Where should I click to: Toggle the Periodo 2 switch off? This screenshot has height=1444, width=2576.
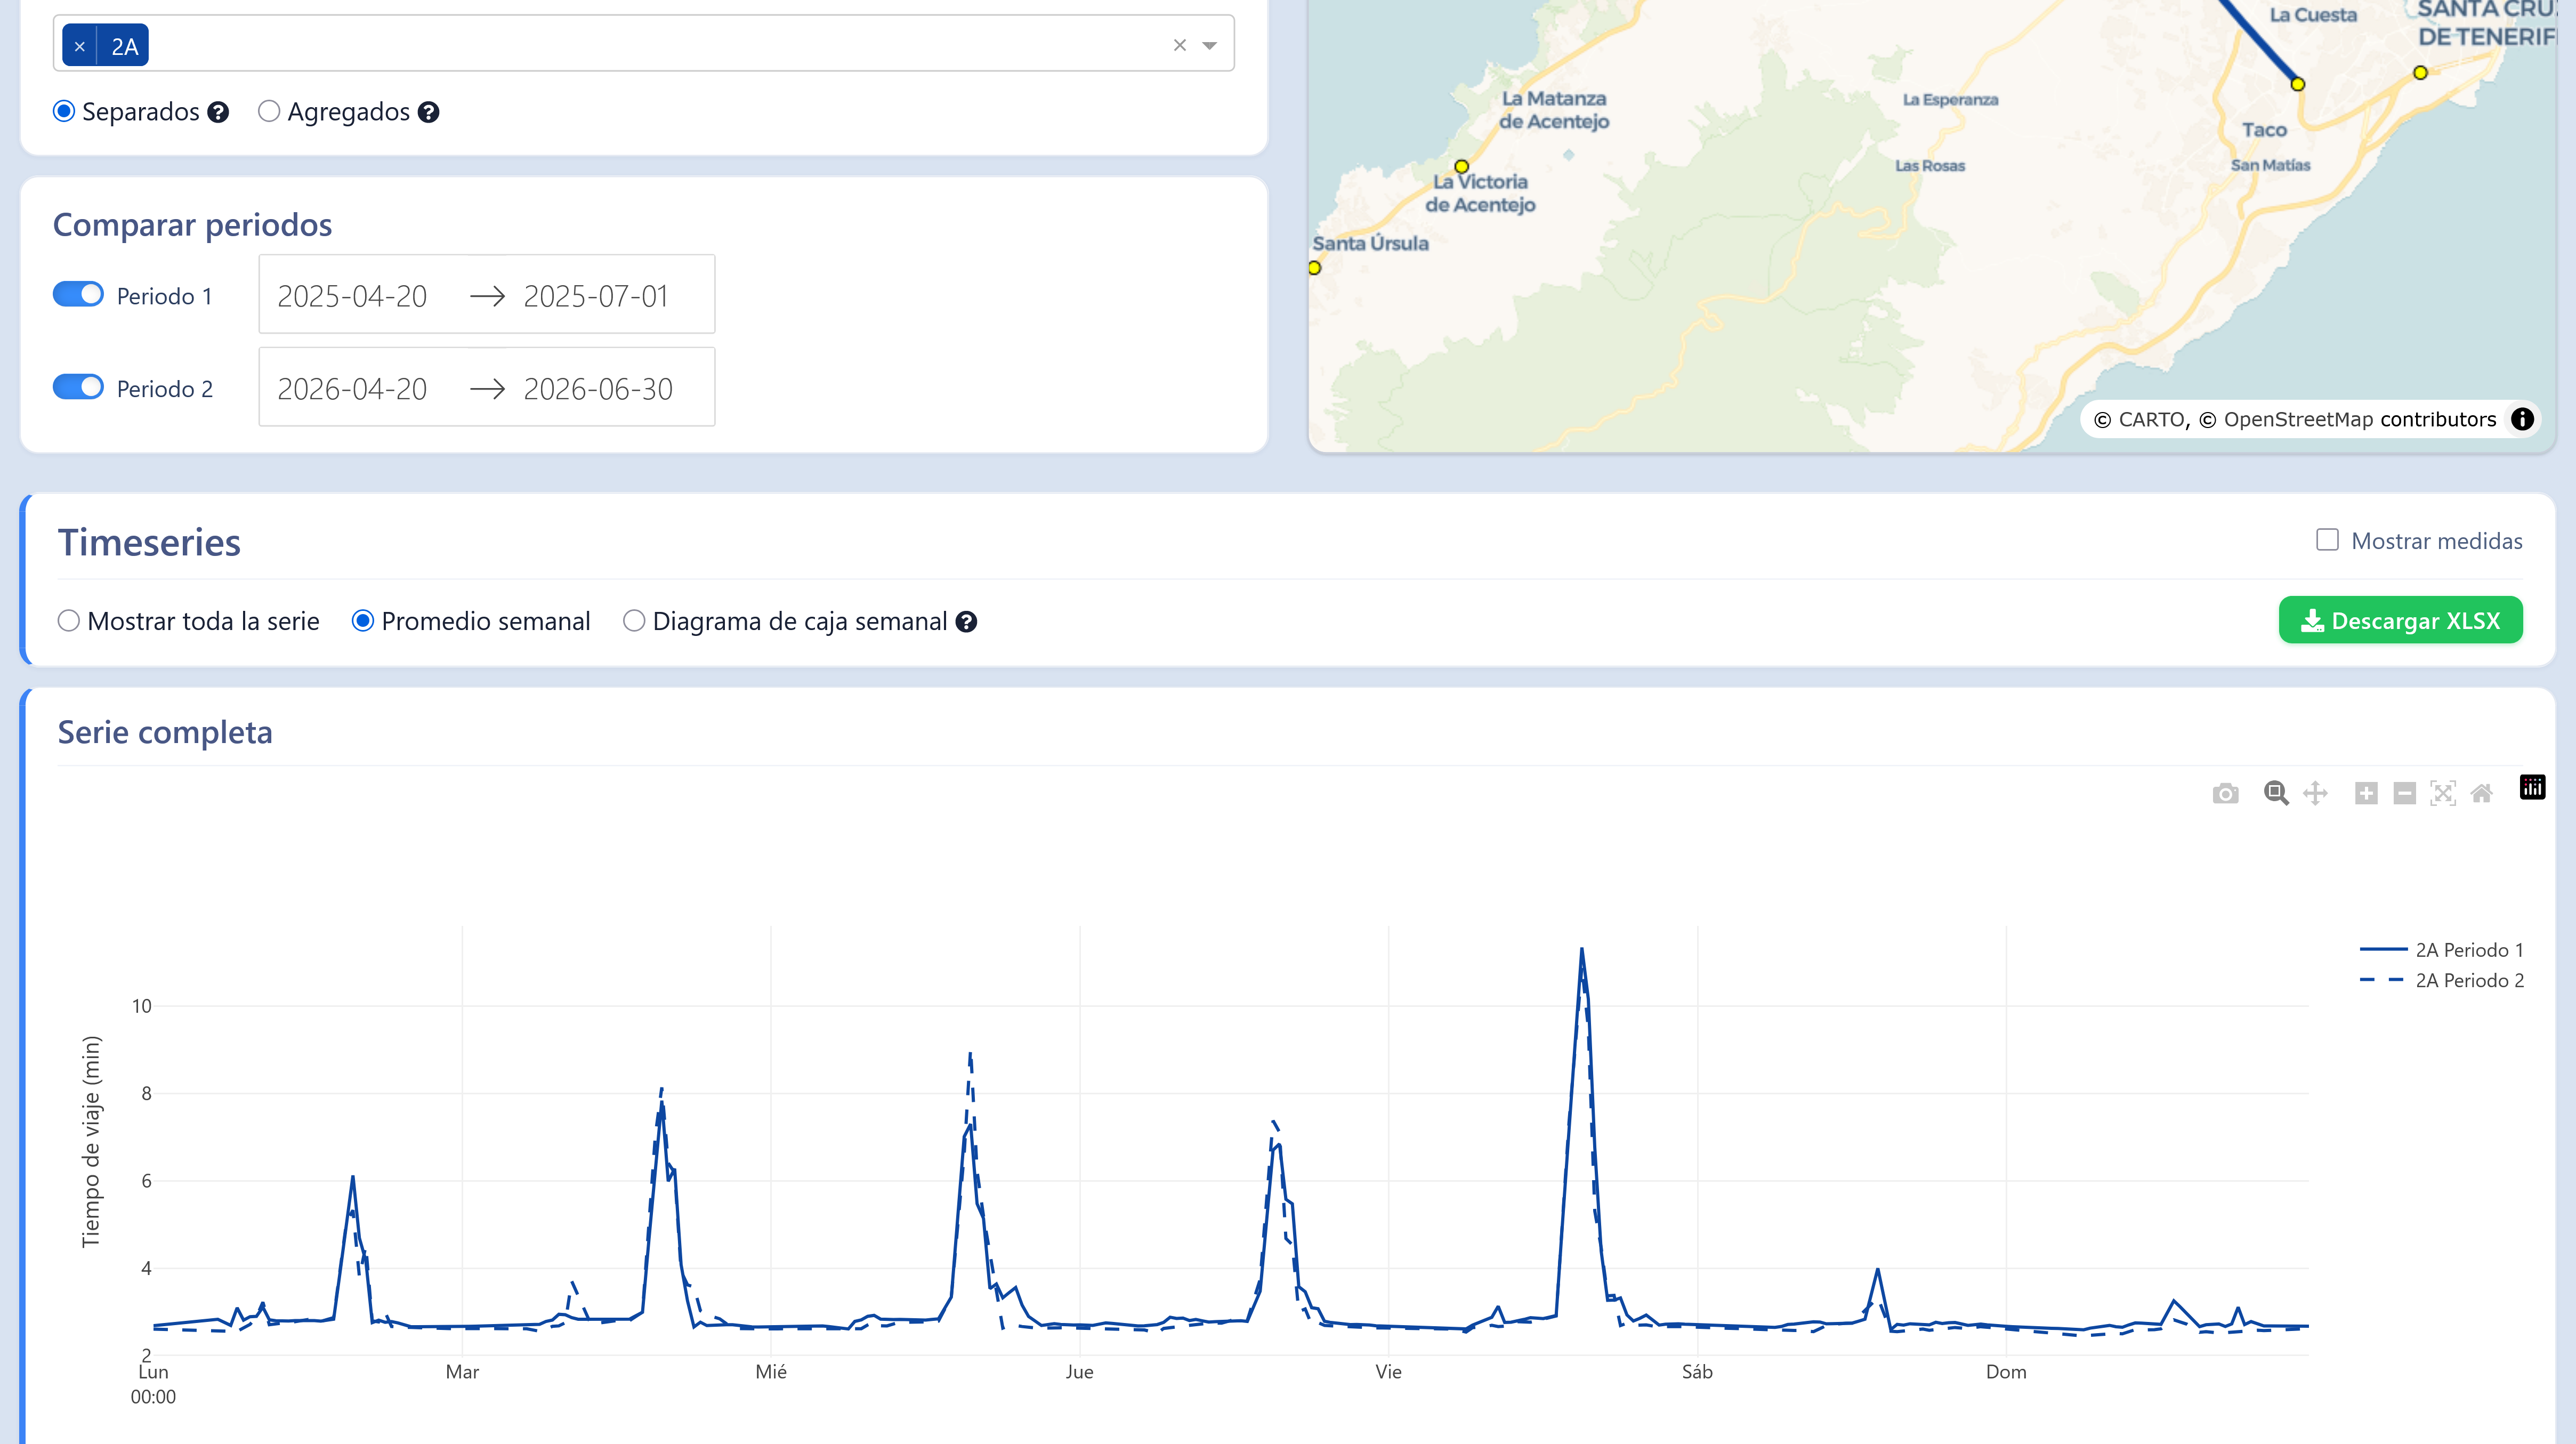78,387
